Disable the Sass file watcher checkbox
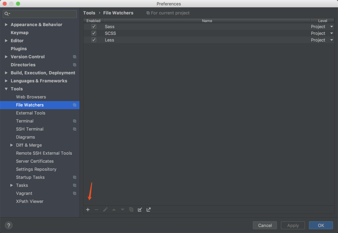 pos(94,26)
